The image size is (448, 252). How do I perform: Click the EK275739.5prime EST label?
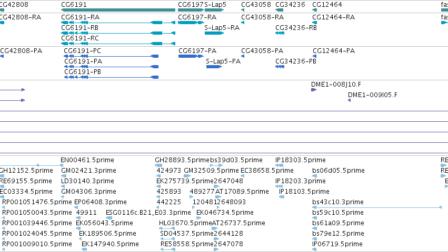185,181
